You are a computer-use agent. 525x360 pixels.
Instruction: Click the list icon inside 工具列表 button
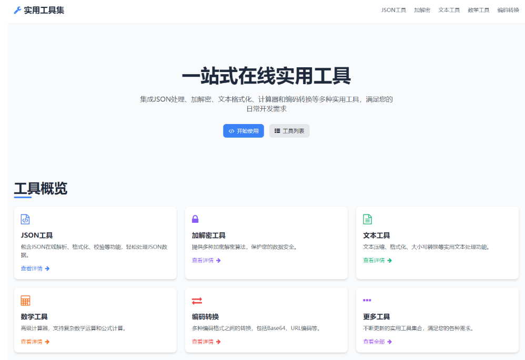pos(277,130)
